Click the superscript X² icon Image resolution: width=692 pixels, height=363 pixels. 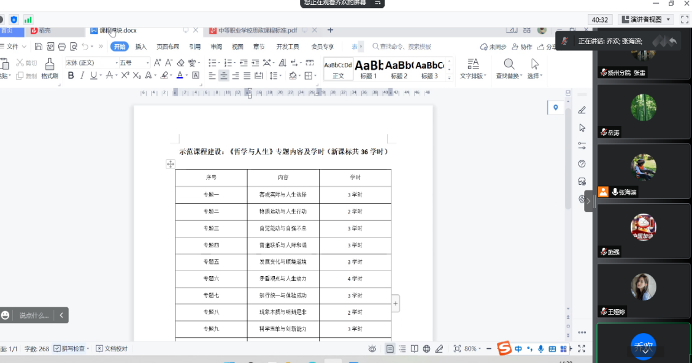pos(125,76)
